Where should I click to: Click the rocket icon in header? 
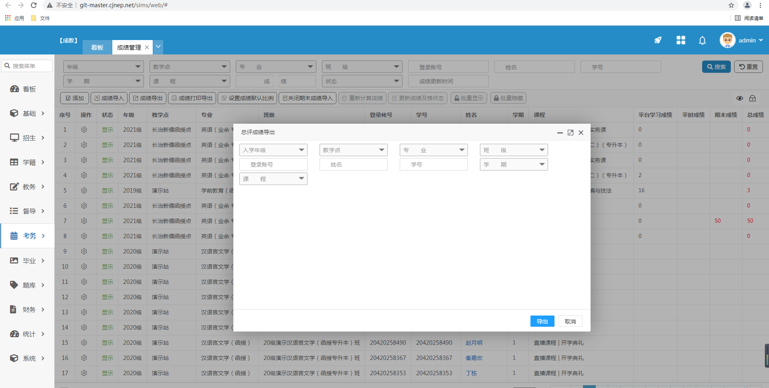pos(658,40)
